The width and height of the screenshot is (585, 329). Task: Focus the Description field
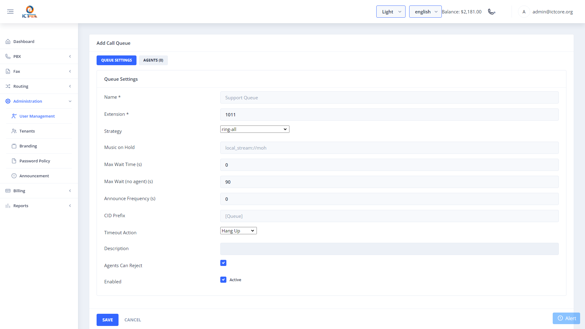tap(389, 249)
